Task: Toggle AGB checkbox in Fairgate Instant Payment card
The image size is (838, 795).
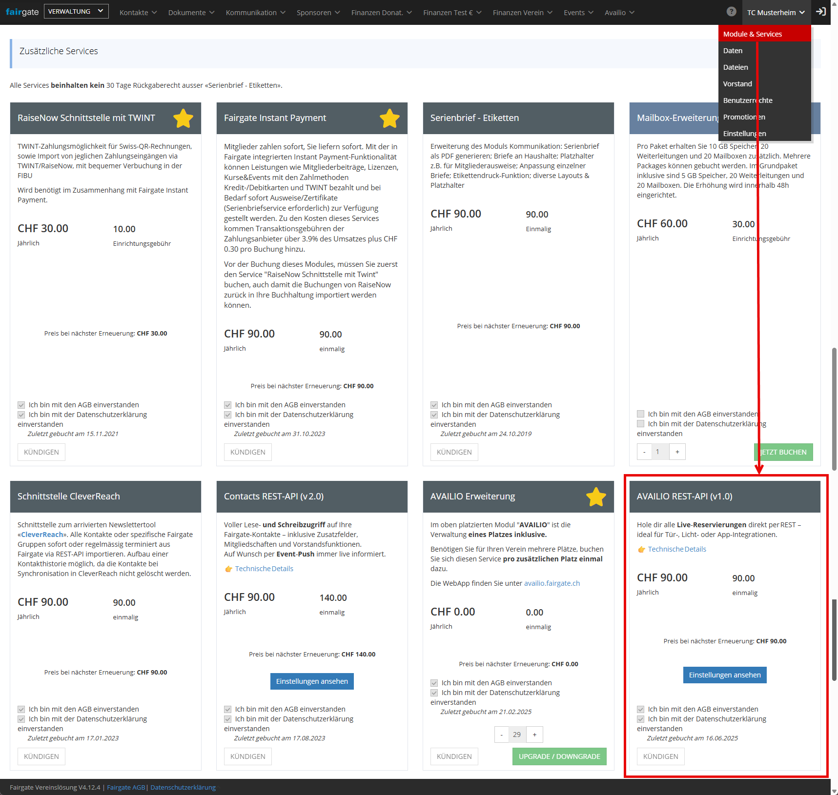Action: 227,405
